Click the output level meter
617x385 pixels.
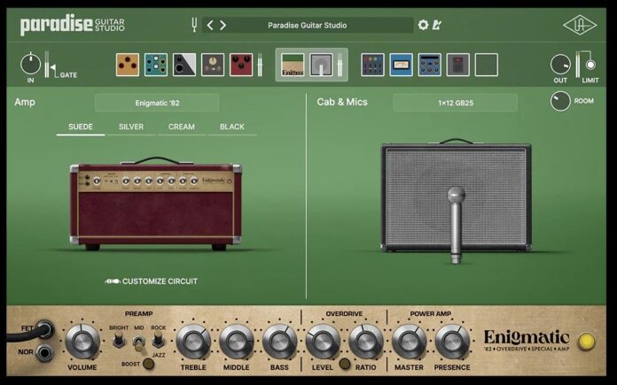click(x=578, y=64)
